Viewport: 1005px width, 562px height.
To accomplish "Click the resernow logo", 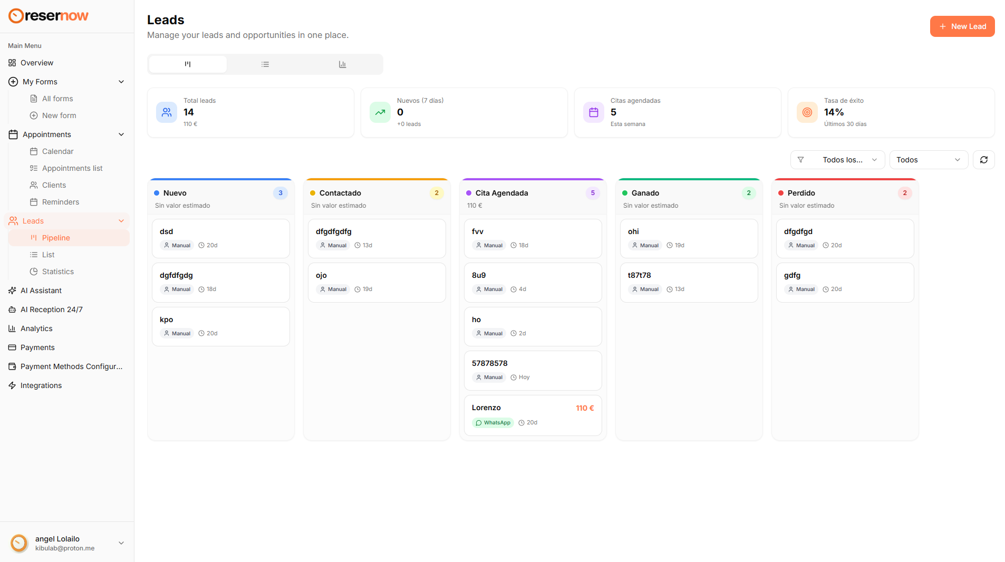I will click(49, 16).
